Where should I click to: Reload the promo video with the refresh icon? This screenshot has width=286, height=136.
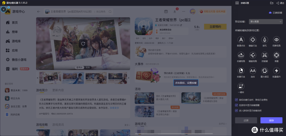[83, 44]
